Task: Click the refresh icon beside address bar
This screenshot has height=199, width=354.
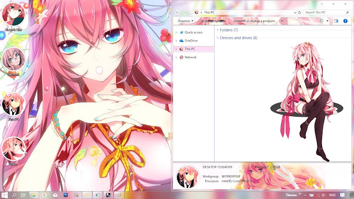Action: point(300,12)
